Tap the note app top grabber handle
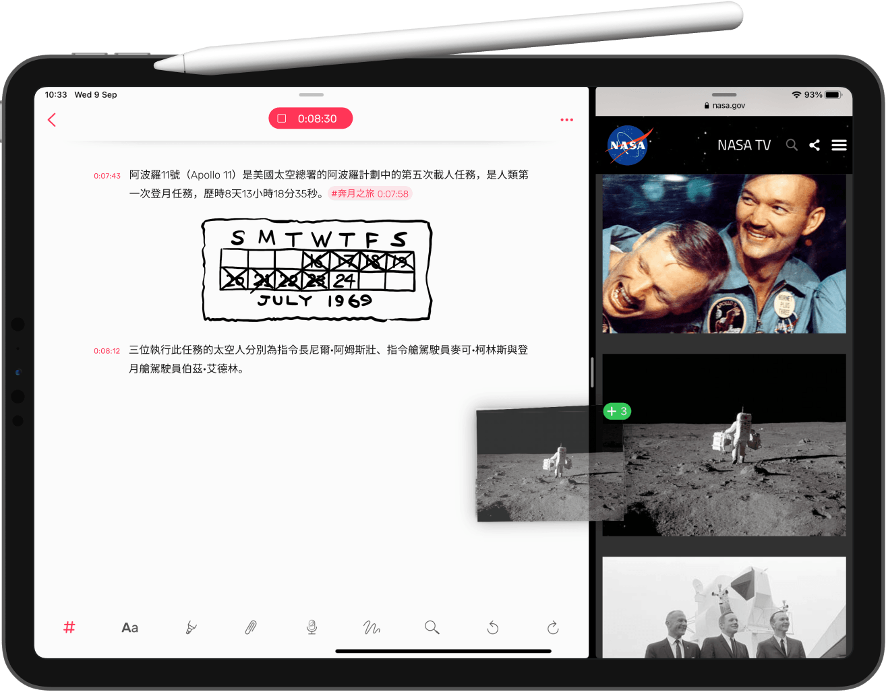This screenshot has height=692, width=886. point(311,95)
